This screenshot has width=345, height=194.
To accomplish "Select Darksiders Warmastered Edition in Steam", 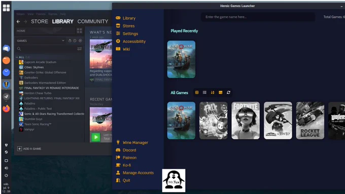I will click(42, 83).
